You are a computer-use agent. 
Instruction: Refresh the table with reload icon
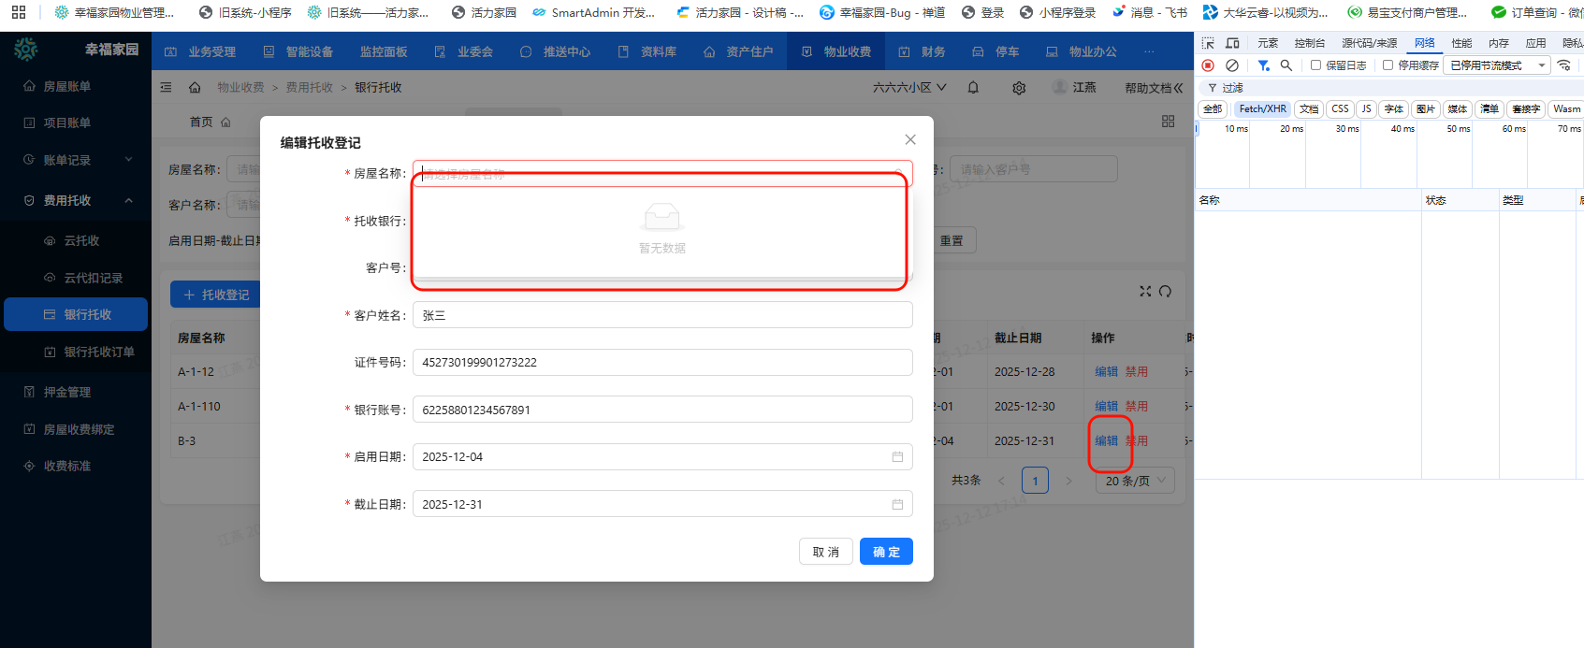(x=1165, y=292)
